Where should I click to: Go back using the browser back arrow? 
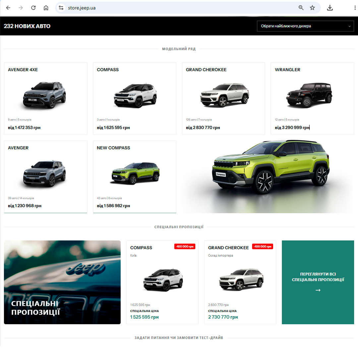pyautogui.click(x=8, y=8)
